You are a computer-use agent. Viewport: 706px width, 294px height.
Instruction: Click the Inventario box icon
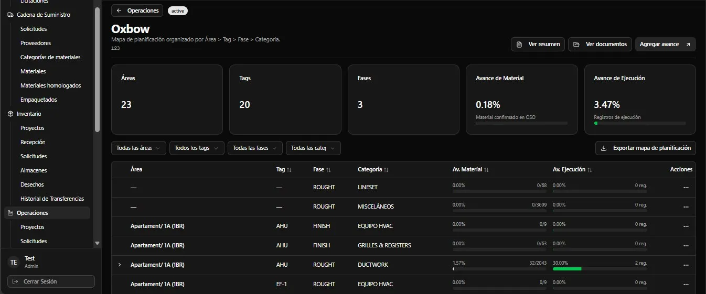(10, 114)
